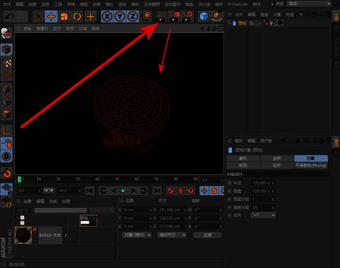This screenshot has width=340, height=268.
Task: Open Render Settings with the gear clapperboard
Action: coord(187,17)
